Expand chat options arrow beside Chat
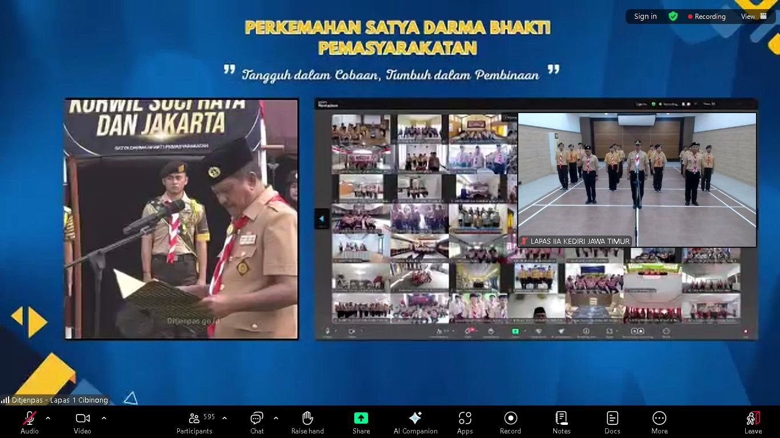 [x=276, y=418]
